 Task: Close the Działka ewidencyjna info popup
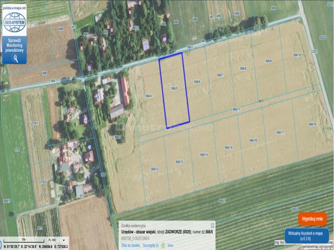coord(212,225)
